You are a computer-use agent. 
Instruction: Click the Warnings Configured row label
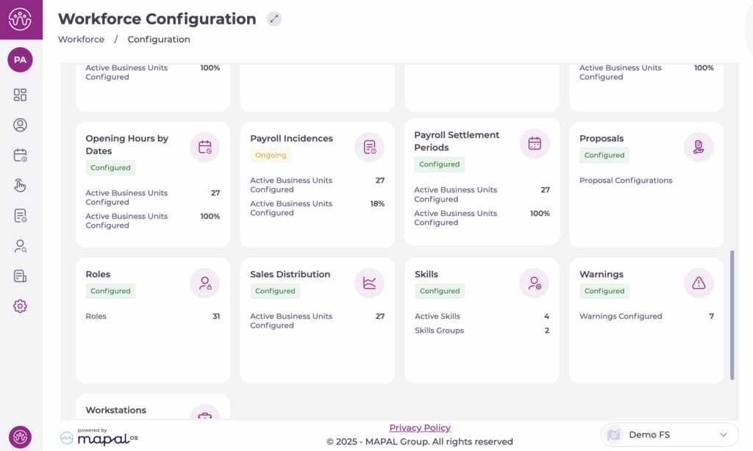(621, 316)
